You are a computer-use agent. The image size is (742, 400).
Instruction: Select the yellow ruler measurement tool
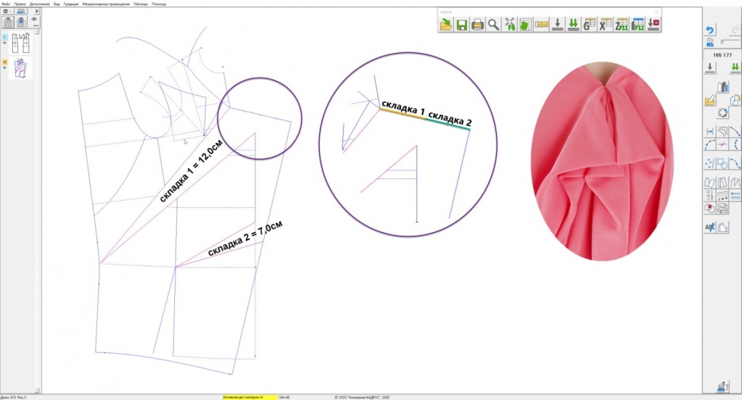coord(540,25)
